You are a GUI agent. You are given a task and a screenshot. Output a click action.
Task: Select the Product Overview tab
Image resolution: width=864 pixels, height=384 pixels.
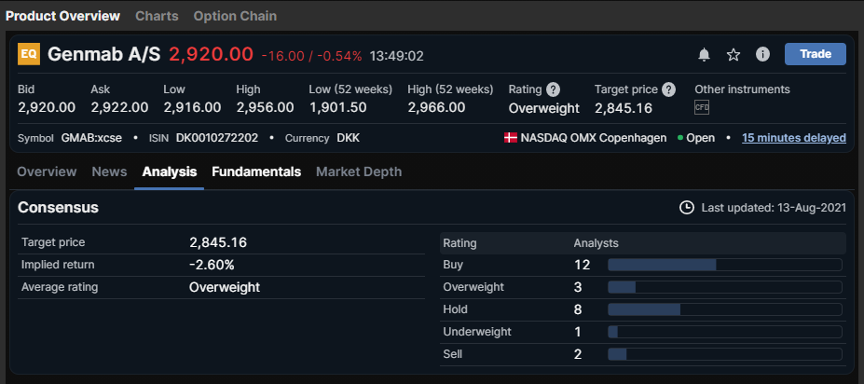pos(62,16)
